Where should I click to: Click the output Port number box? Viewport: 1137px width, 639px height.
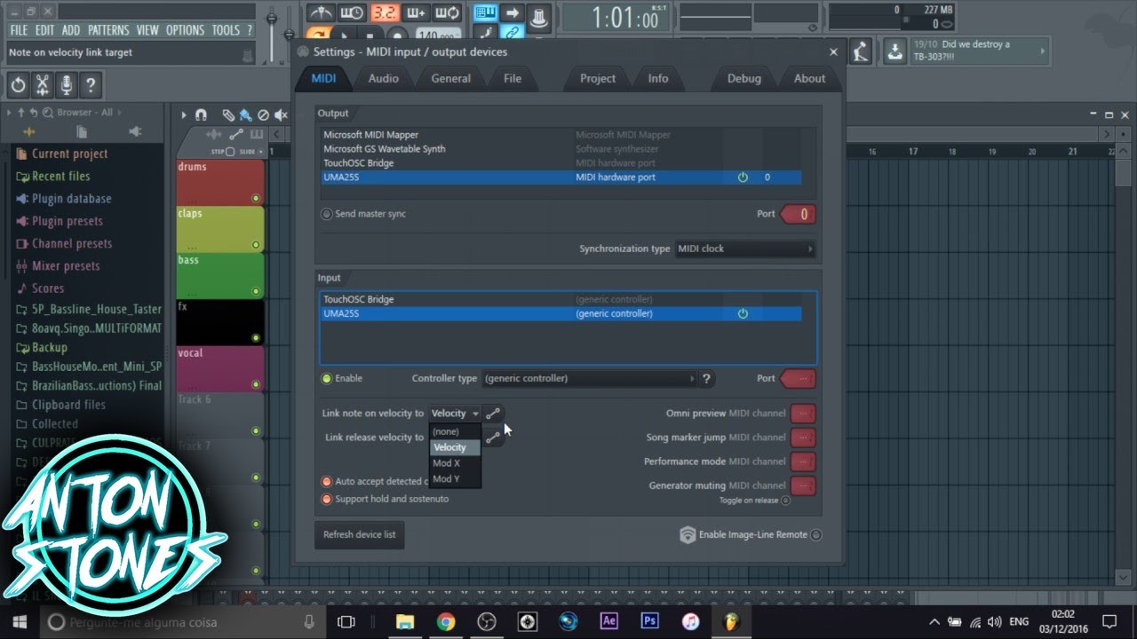(798, 214)
